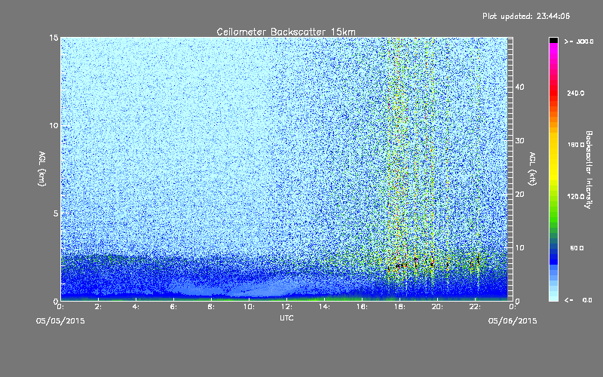Click the 15 km y-axis tick label
The image size is (603, 377).
(x=54, y=38)
